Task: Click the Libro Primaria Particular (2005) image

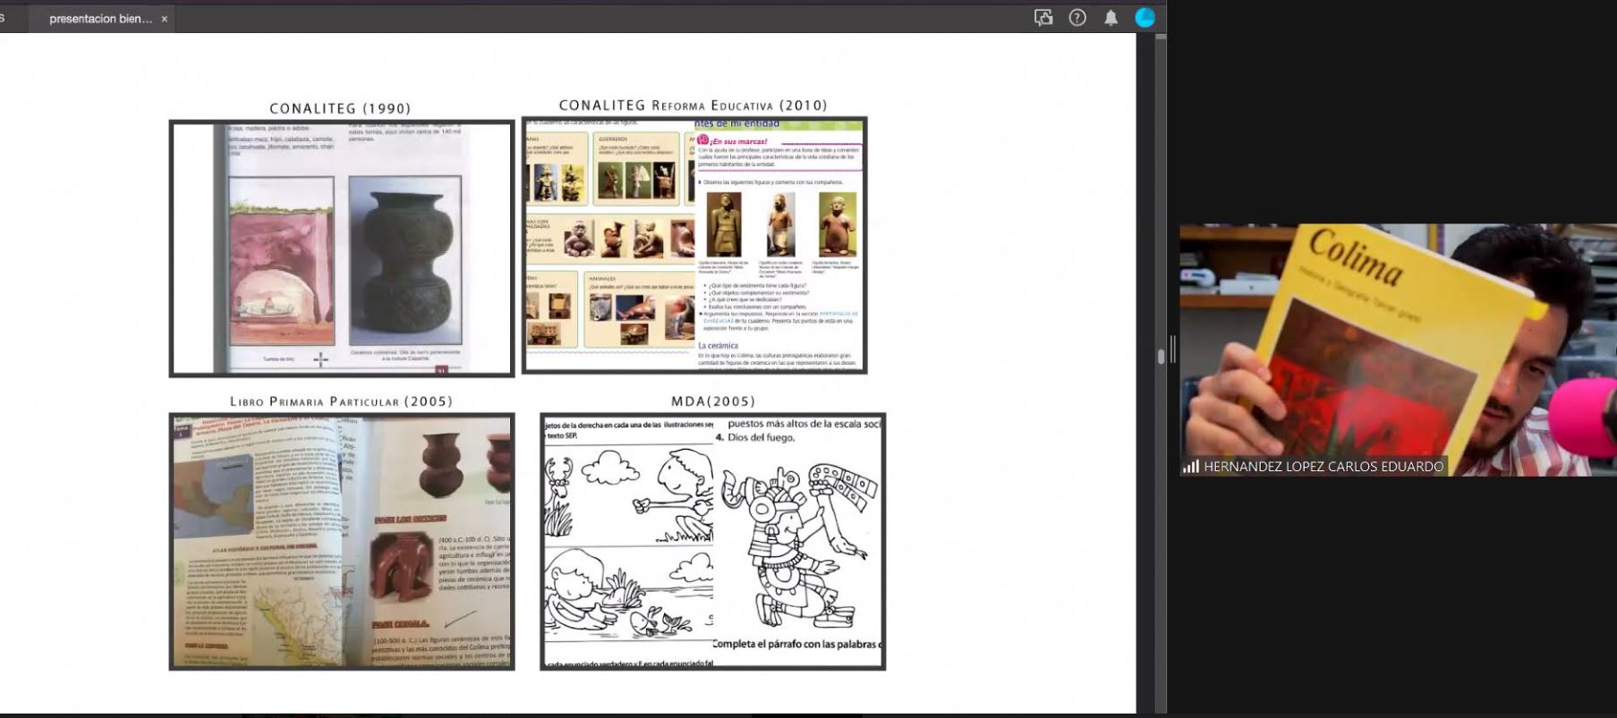Action: point(342,542)
